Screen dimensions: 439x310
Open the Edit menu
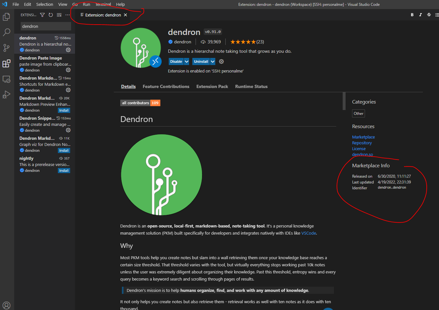click(27, 4)
